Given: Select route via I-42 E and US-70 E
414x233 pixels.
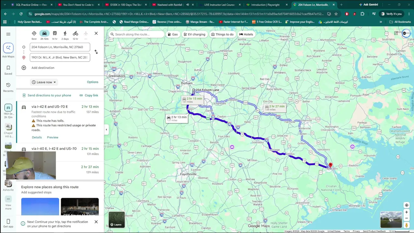Looking at the screenshot, I should (60, 122).
